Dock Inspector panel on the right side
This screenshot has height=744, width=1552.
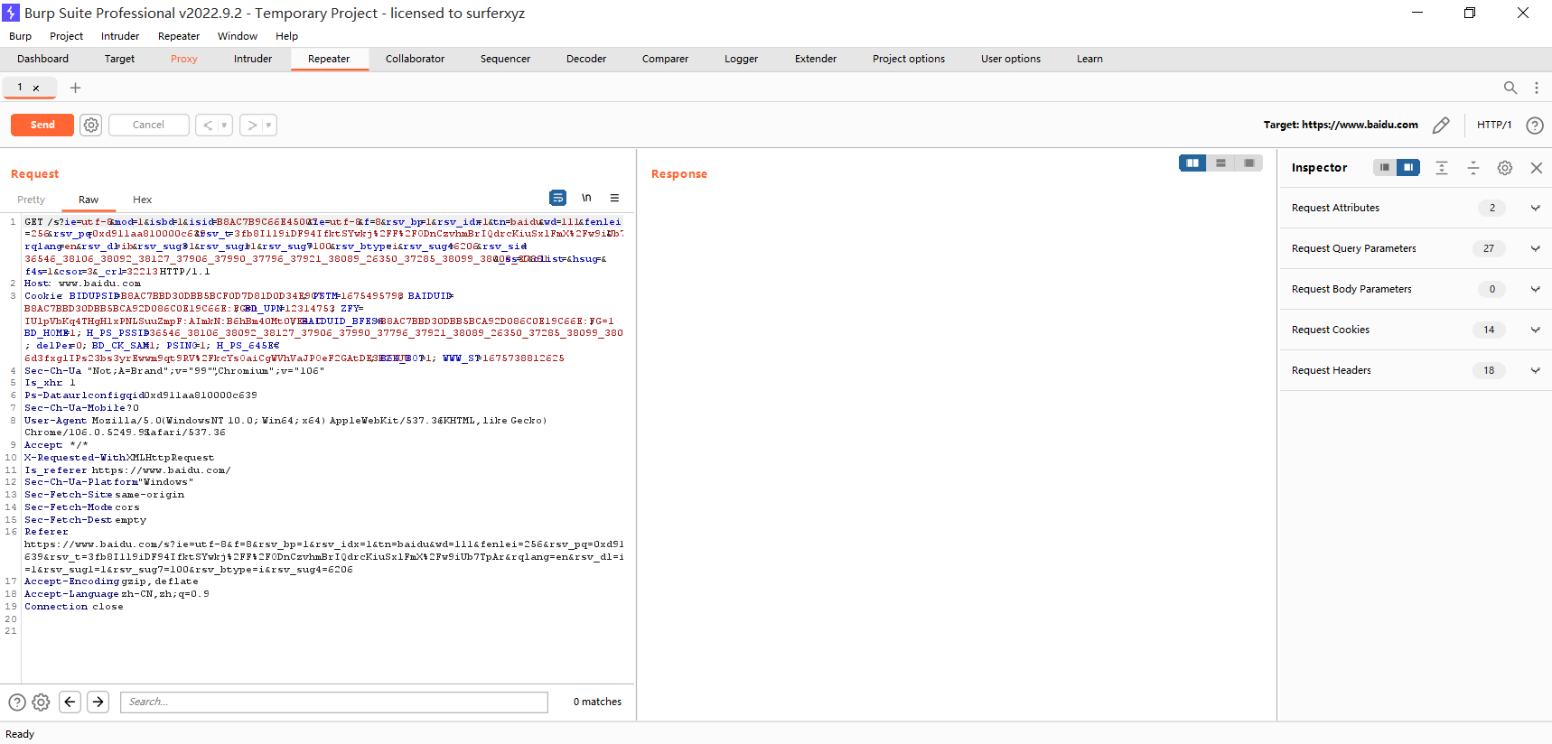tap(1408, 167)
